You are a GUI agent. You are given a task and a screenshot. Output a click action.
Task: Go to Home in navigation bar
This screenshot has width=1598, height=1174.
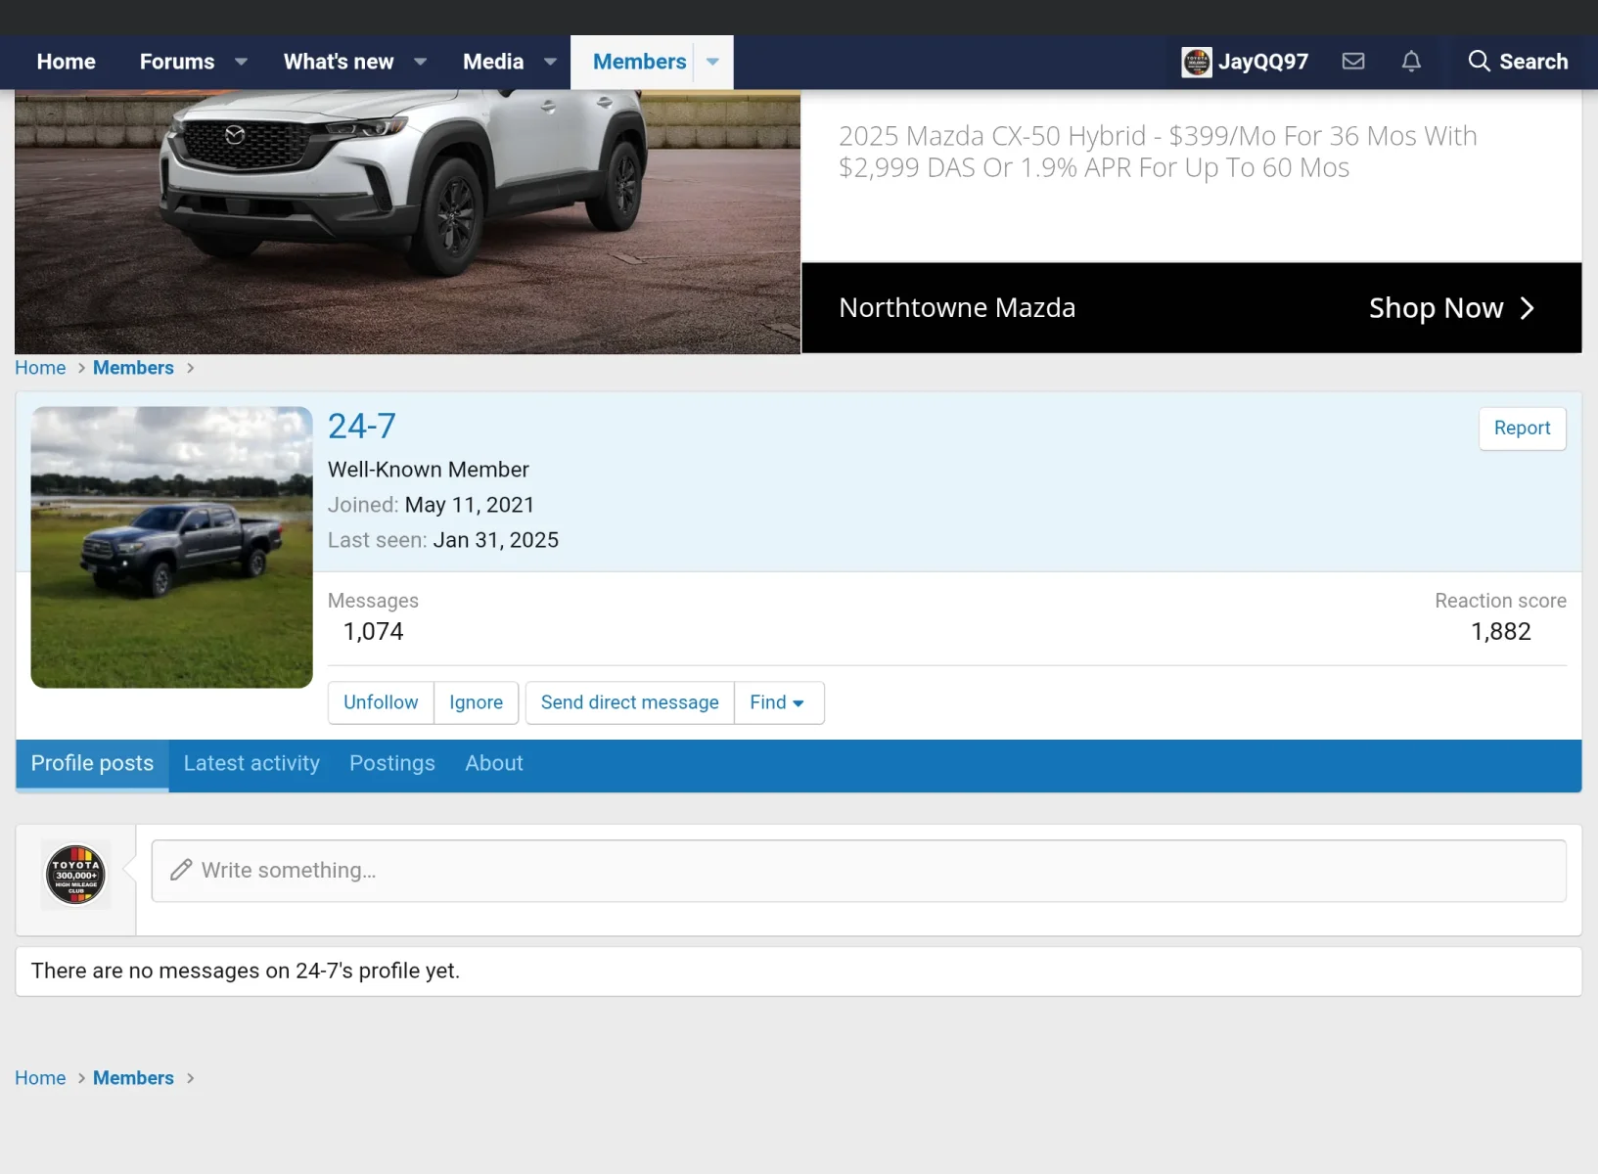click(66, 62)
